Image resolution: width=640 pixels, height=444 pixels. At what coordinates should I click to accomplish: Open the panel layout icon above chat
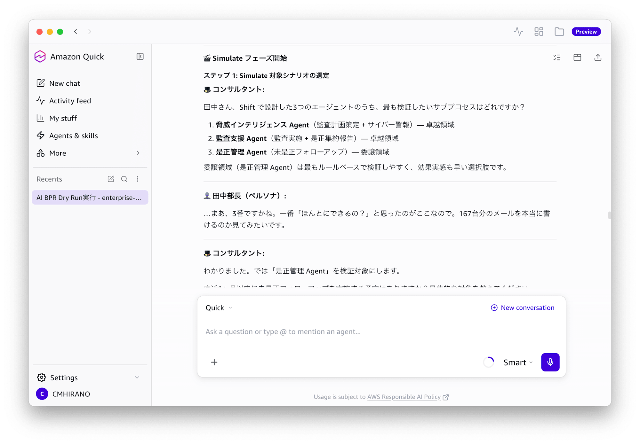tap(577, 58)
